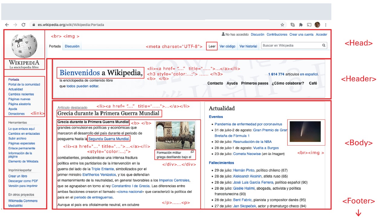Focus the Buscar en Wikipedia search field

point(290,46)
